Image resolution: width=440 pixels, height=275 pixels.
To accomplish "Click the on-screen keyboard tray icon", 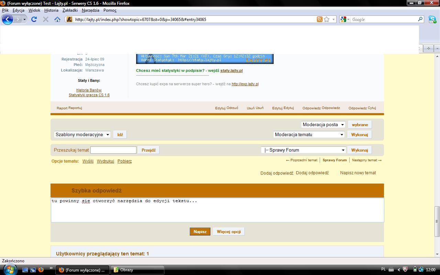I will coord(392,269).
